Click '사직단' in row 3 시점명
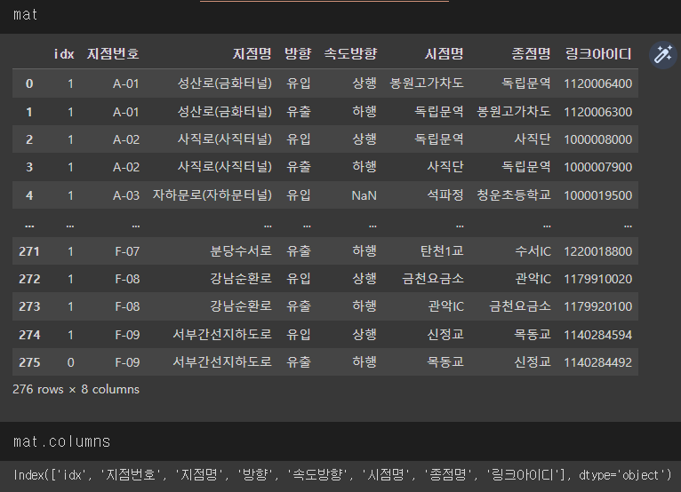Image resolution: width=681 pixels, height=492 pixels. coord(445,167)
